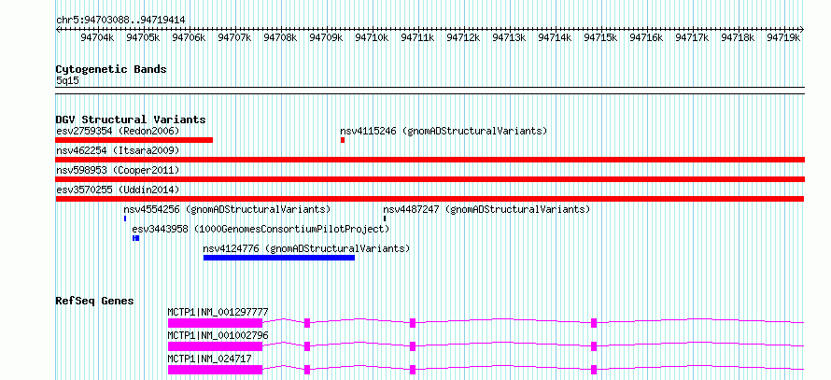Select the Cytogenetic Bands track title
Image resolution: width=831 pixels, height=380 pixels.
111,69
